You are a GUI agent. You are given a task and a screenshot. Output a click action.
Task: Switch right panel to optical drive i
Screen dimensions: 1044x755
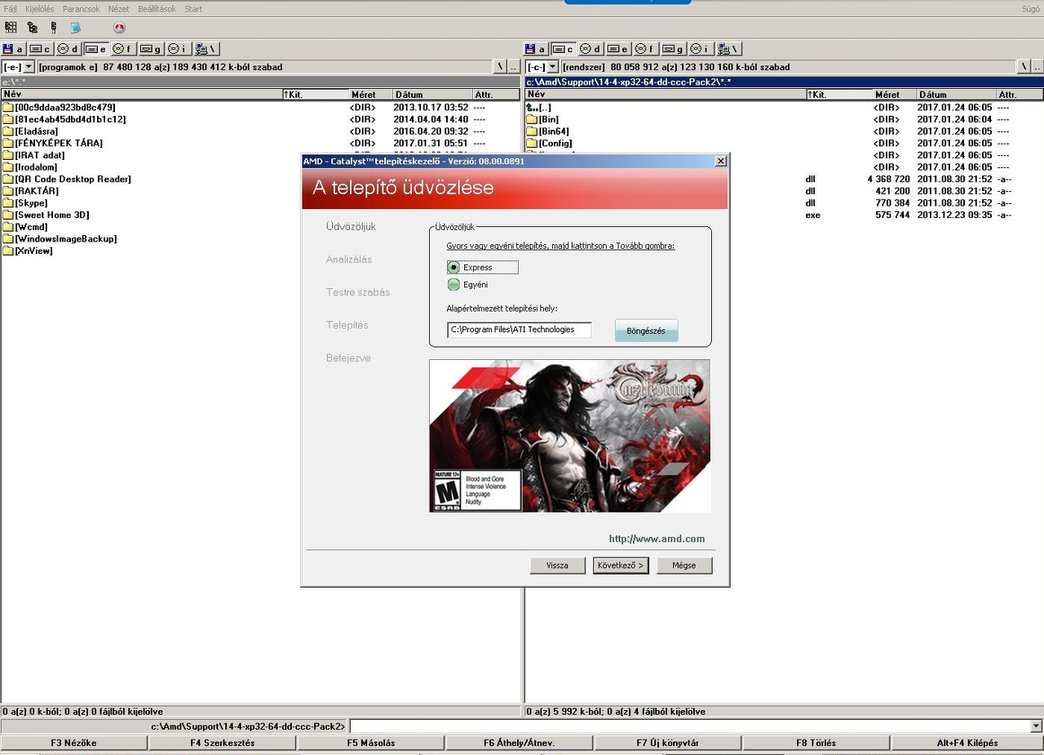point(701,49)
